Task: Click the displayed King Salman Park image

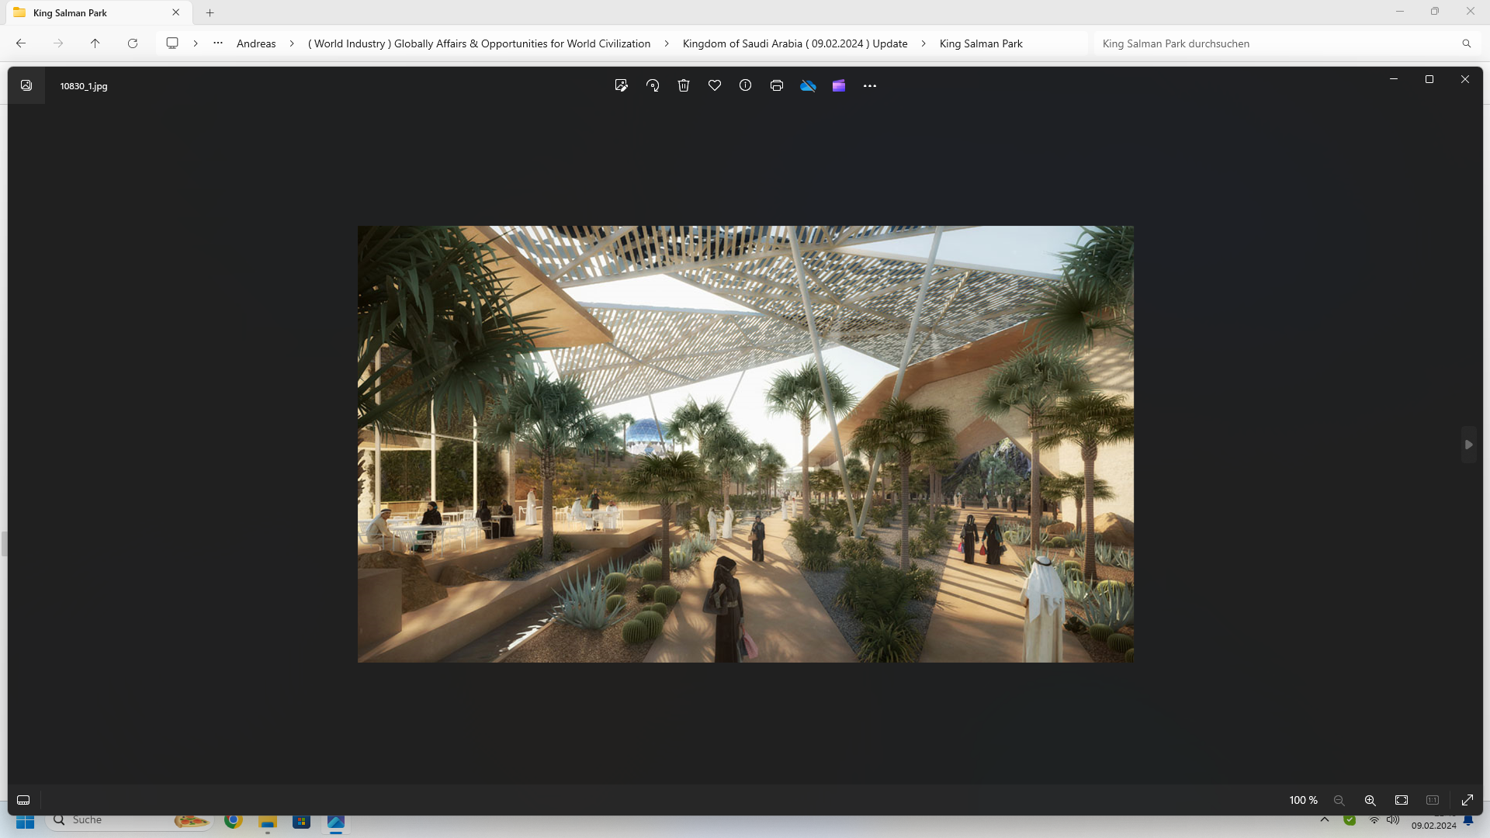Action: point(745,444)
